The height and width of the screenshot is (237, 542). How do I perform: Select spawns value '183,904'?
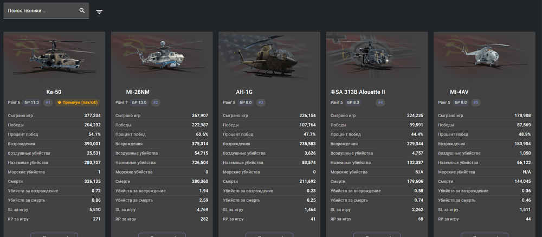(x=522, y=144)
